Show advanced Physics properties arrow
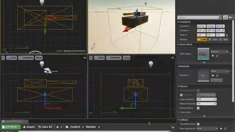235x132 pixels. [204, 116]
